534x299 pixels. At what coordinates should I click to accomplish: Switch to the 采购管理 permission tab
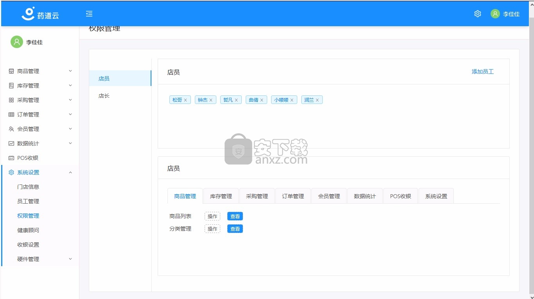click(x=257, y=196)
